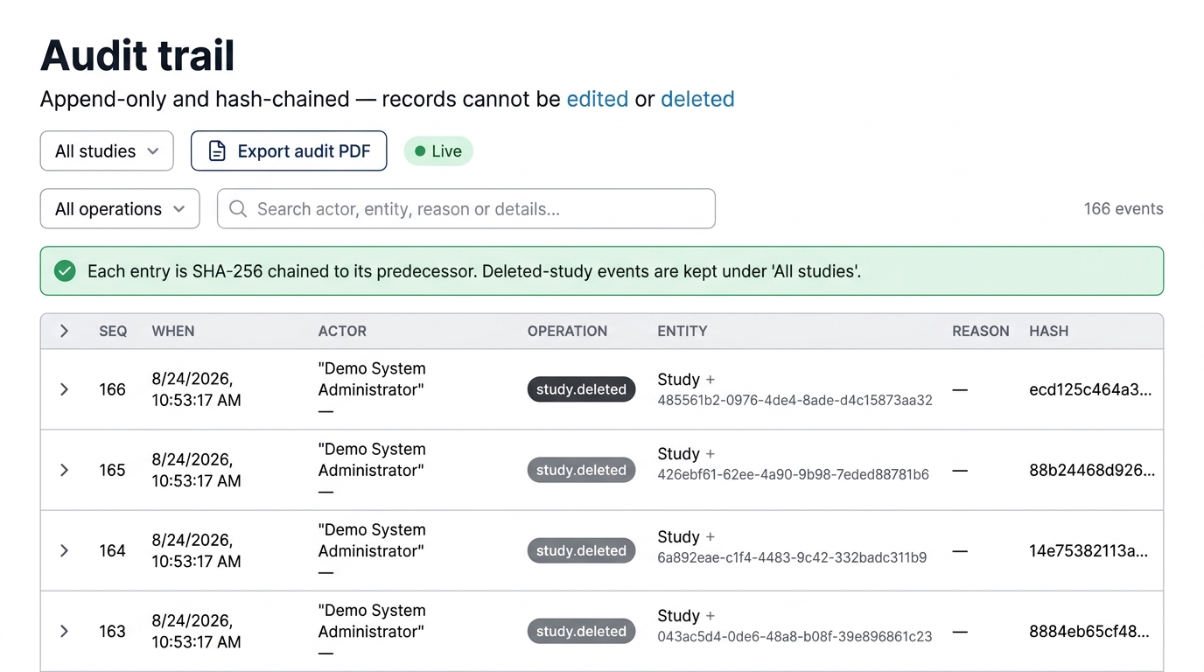Click the HASH column header
1204x672 pixels.
click(1049, 331)
